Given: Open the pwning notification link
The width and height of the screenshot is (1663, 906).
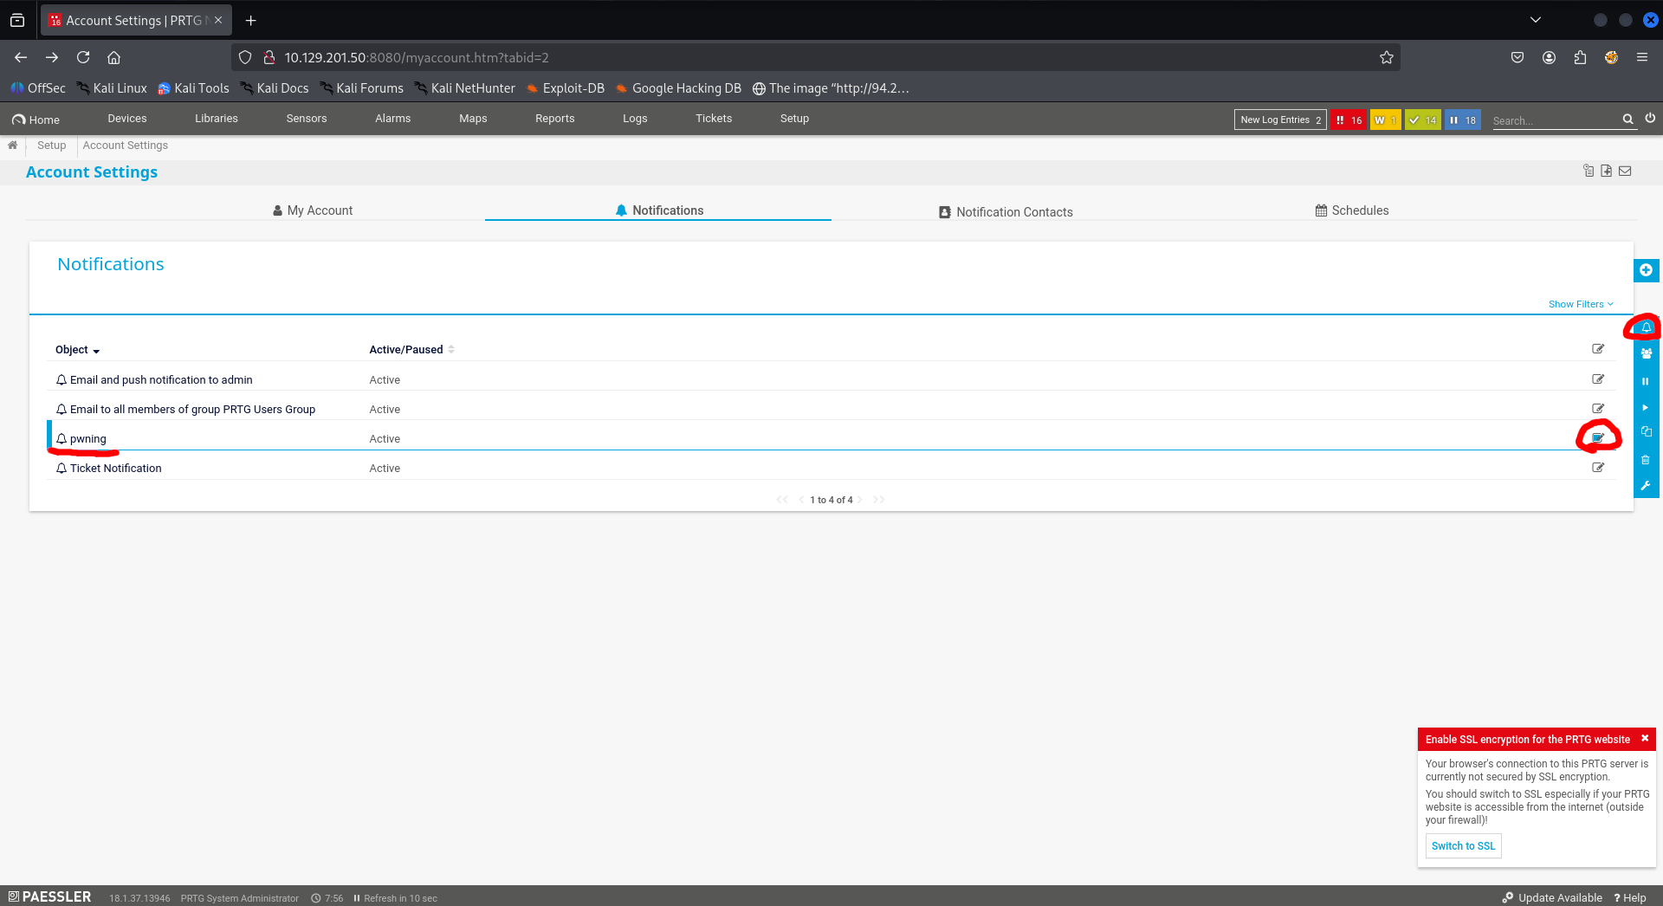Looking at the screenshot, I should click(88, 439).
